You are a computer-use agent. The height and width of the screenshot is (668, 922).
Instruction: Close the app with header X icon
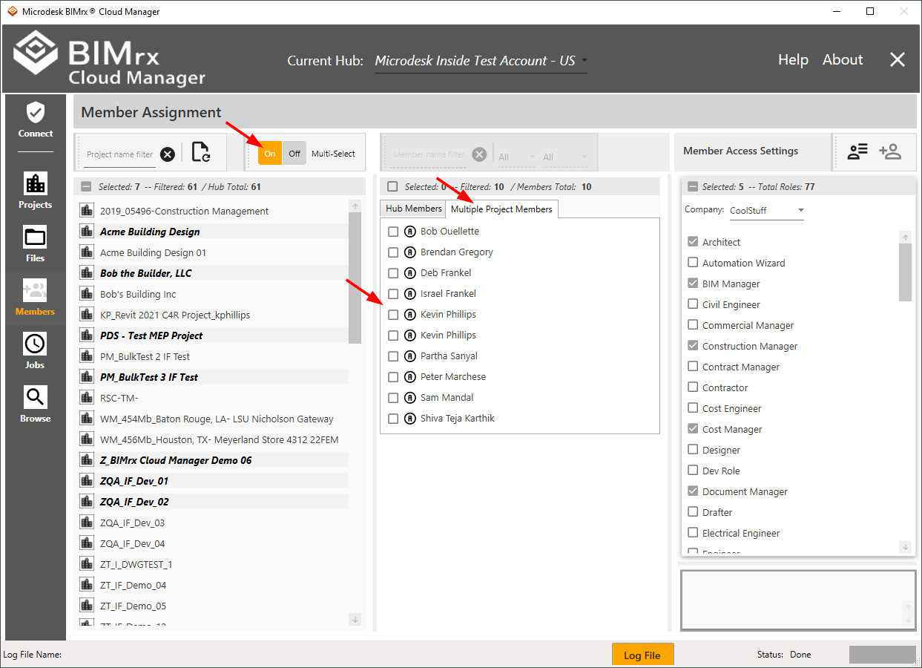tap(898, 60)
